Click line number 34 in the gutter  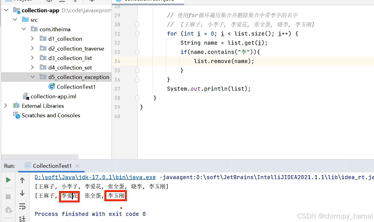117,61
